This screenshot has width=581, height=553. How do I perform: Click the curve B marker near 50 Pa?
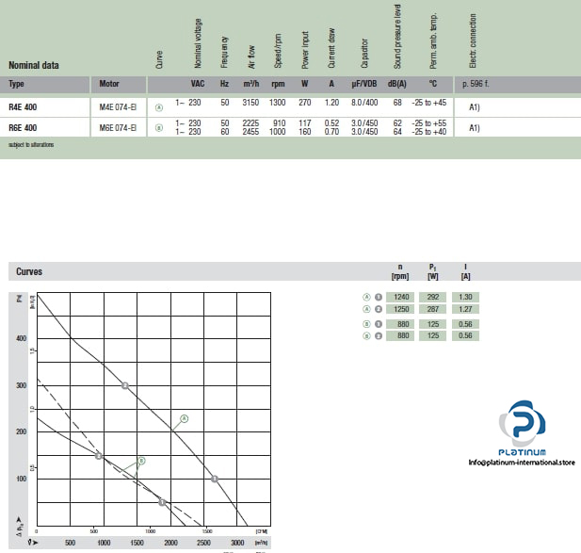click(162, 502)
